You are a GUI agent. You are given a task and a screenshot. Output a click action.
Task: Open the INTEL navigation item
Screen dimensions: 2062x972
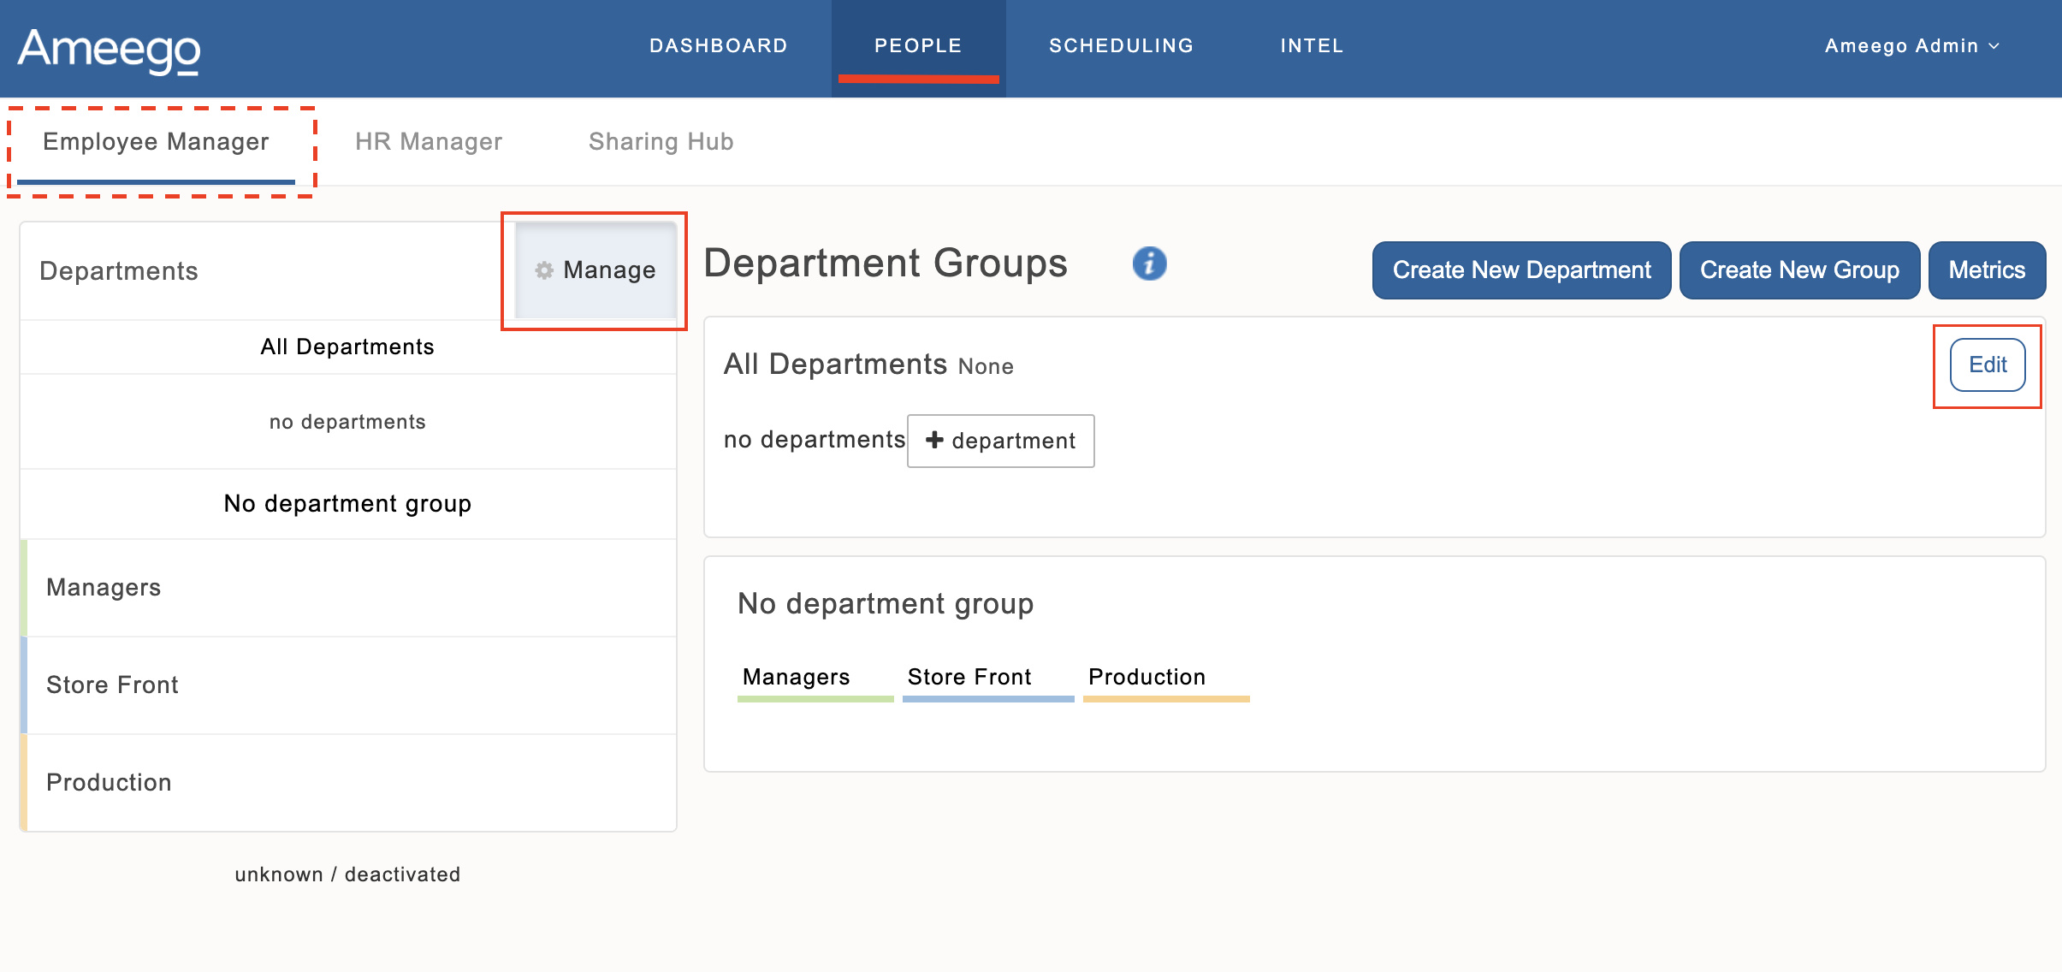(1312, 45)
